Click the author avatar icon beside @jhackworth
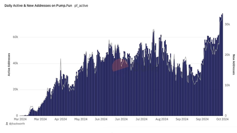 tap(7, 124)
